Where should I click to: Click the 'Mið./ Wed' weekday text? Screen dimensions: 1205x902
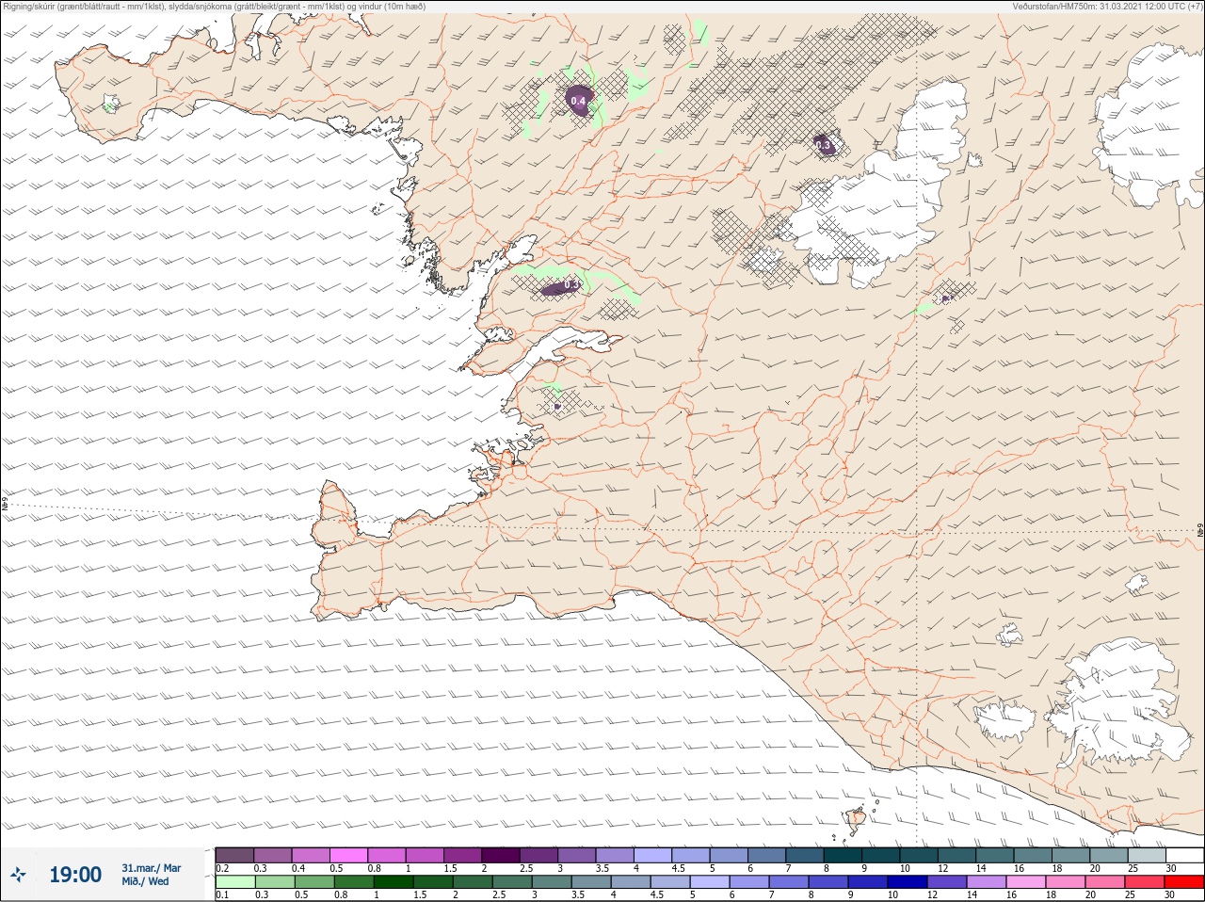(x=146, y=881)
